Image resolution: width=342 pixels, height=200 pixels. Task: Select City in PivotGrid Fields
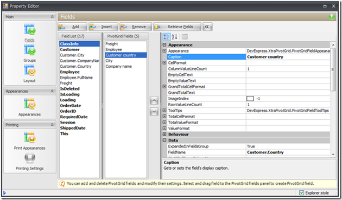pyautogui.click(x=126, y=61)
